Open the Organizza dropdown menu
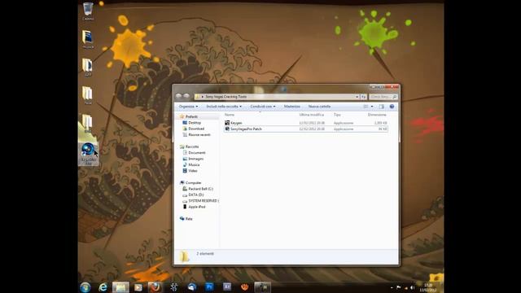This screenshot has width=521, height=293. coord(188,107)
